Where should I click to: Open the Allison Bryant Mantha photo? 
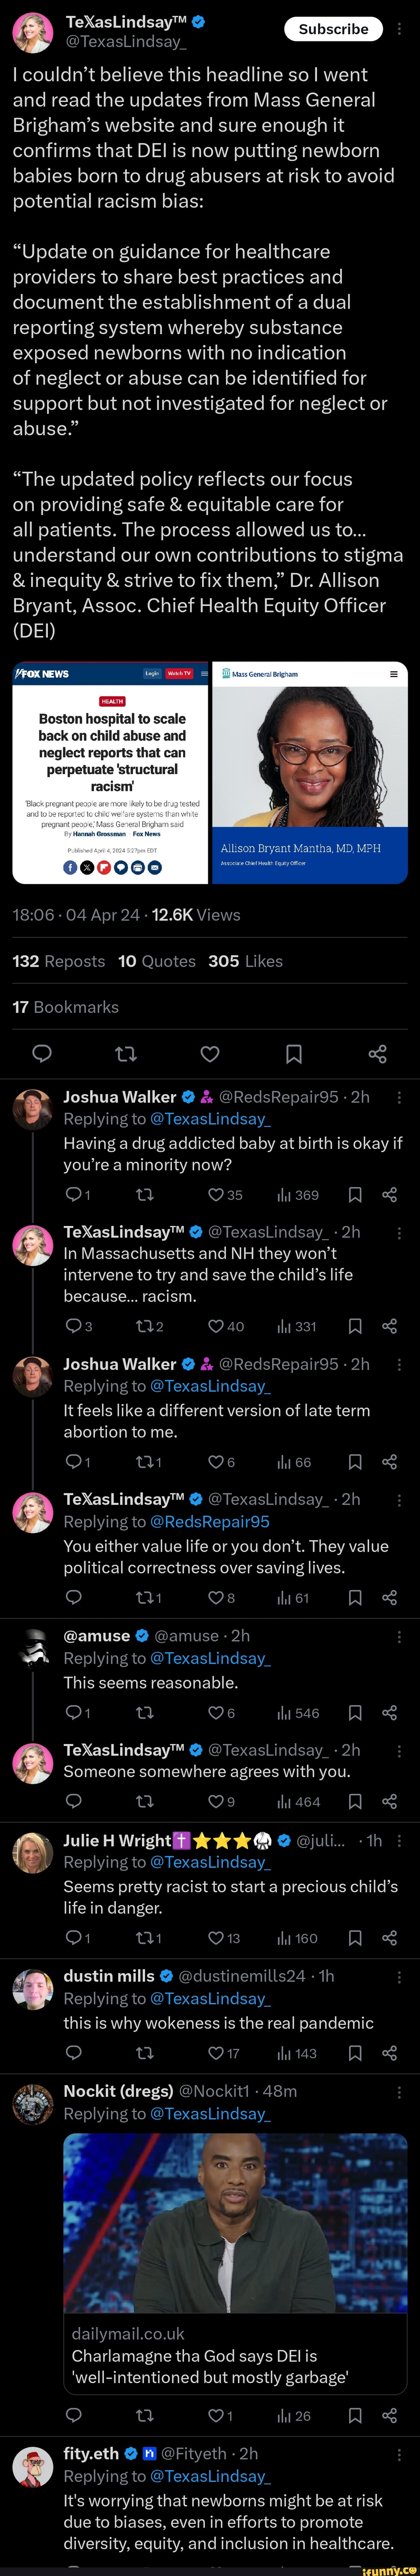point(310,772)
